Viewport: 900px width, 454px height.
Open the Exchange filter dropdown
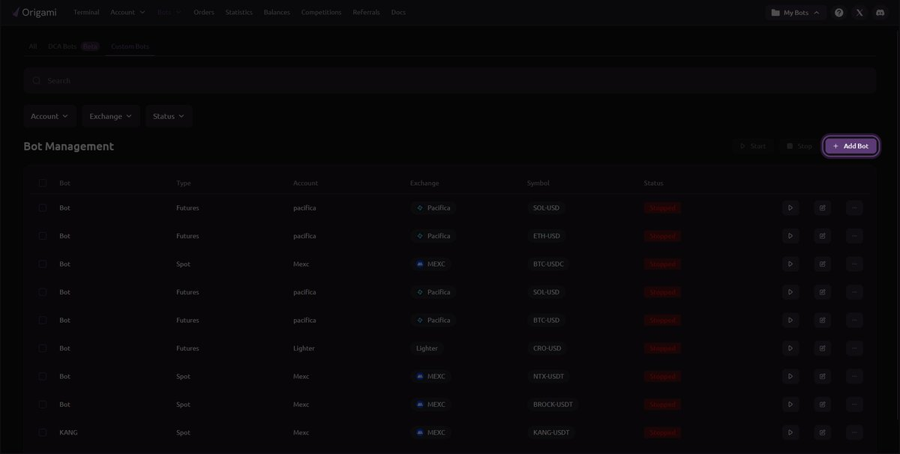click(x=110, y=116)
